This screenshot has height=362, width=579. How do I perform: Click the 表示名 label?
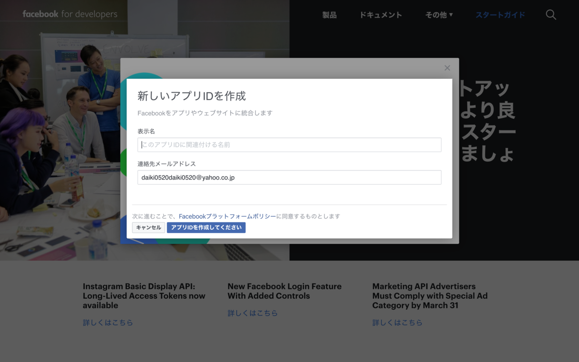pyautogui.click(x=146, y=131)
